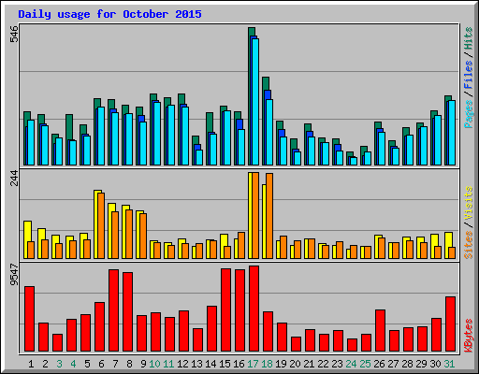Click day label 13 on the x-axis
Viewport: 479px width, 374px height.
click(196, 364)
